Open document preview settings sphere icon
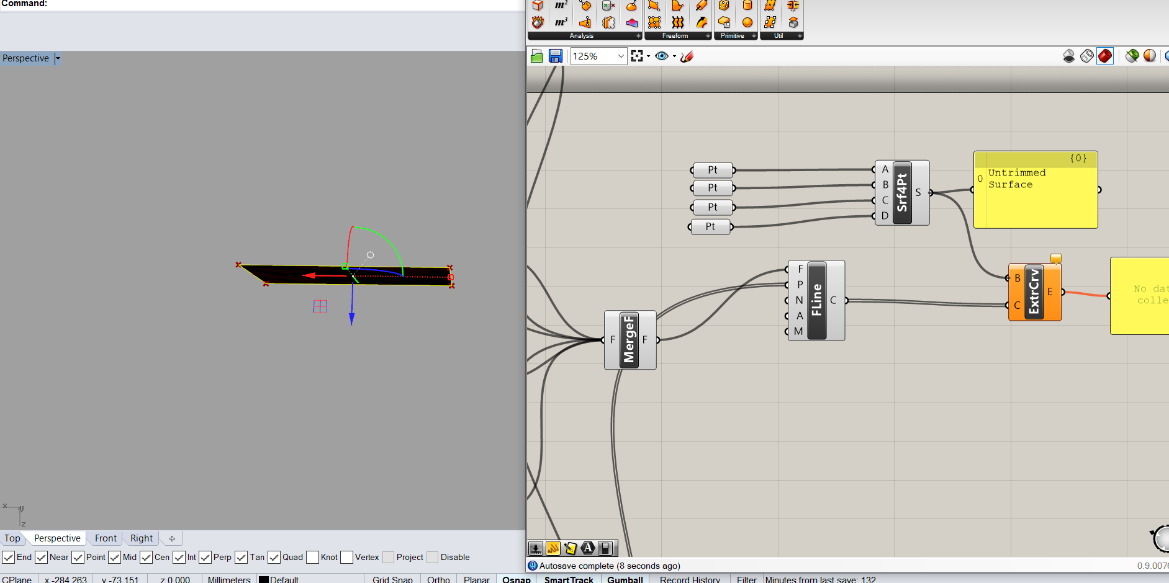This screenshot has width=1169, height=583. (1150, 56)
